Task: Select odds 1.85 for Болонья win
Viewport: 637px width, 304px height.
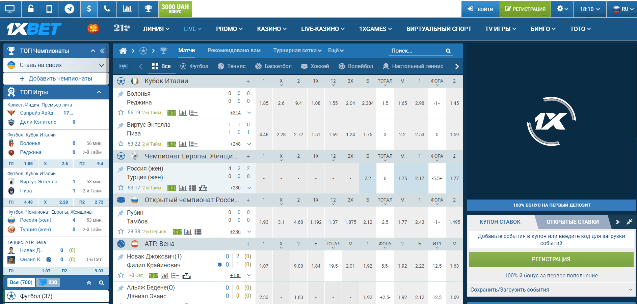Action: click(x=264, y=103)
